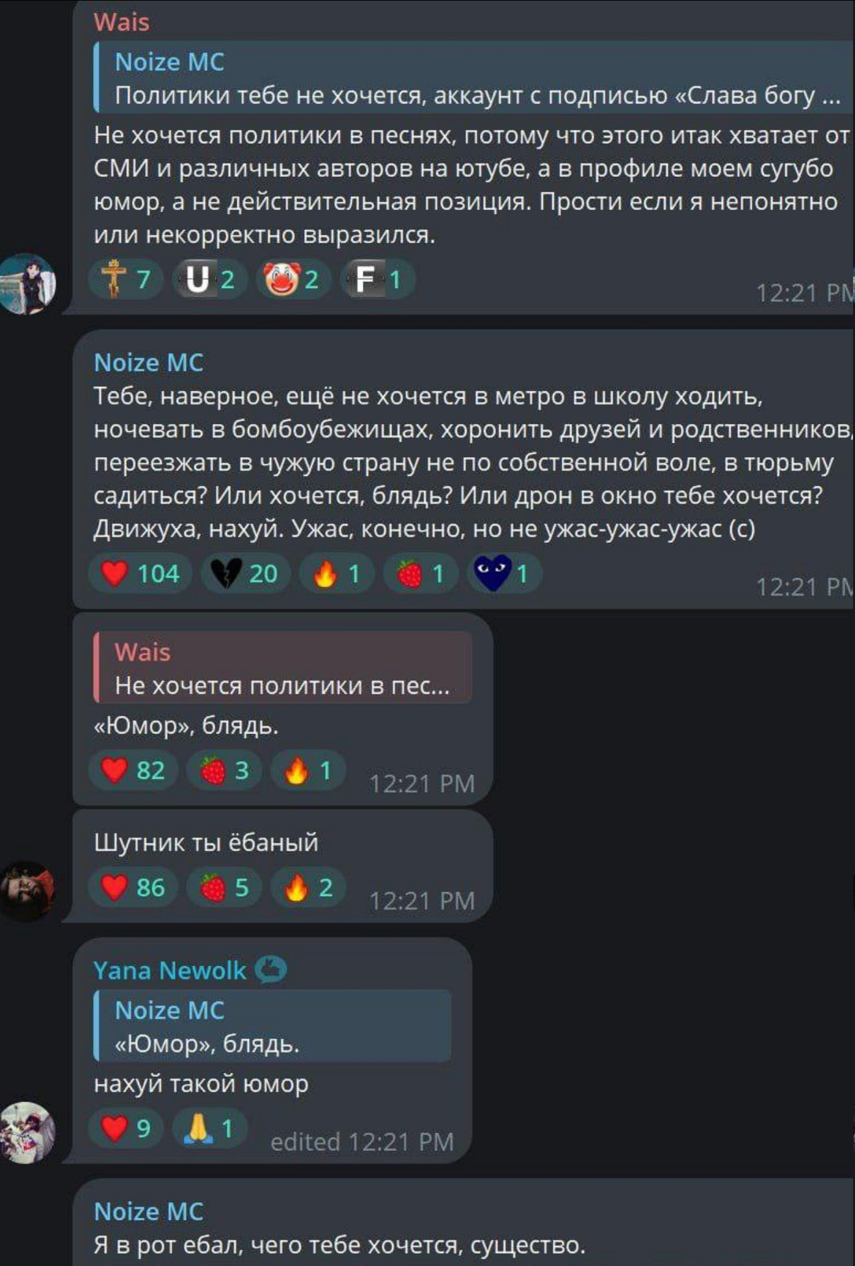855x1266 pixels.
Task: Click the dark blue heart with eyes reaction
Action: (x=504, y=574)
